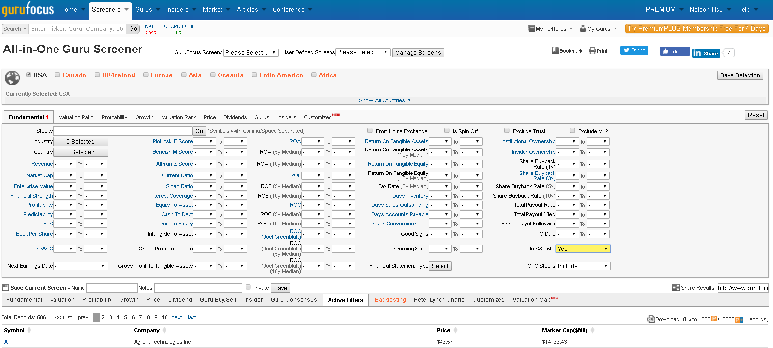Open Piotroski F Score minimum dropdown
Screen dimensions: 773x348
pyautogui.click(x=204, y=141)
